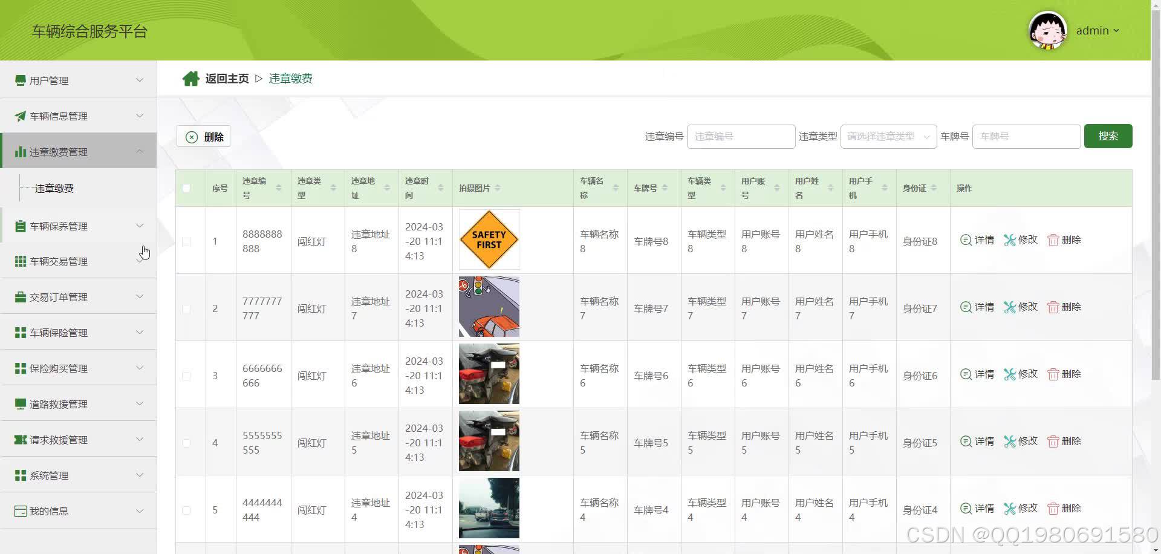This screenshot has height=554, width=1161.
Task: Expand 系统管理 with its chevron
Action: point(140,475)
